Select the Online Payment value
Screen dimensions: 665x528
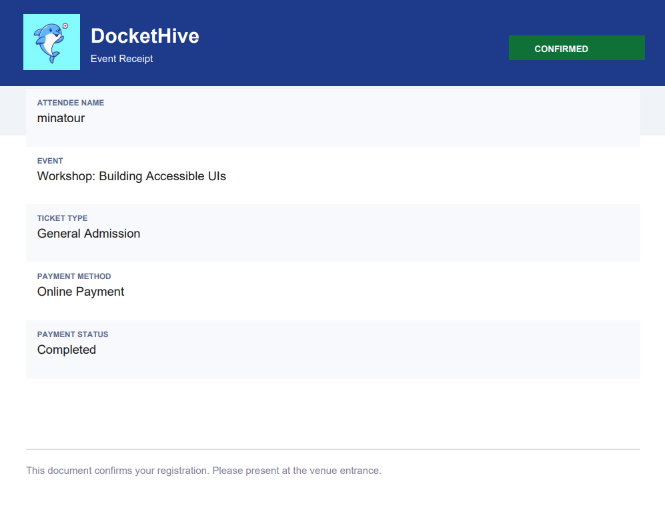(x=81, y=292)
